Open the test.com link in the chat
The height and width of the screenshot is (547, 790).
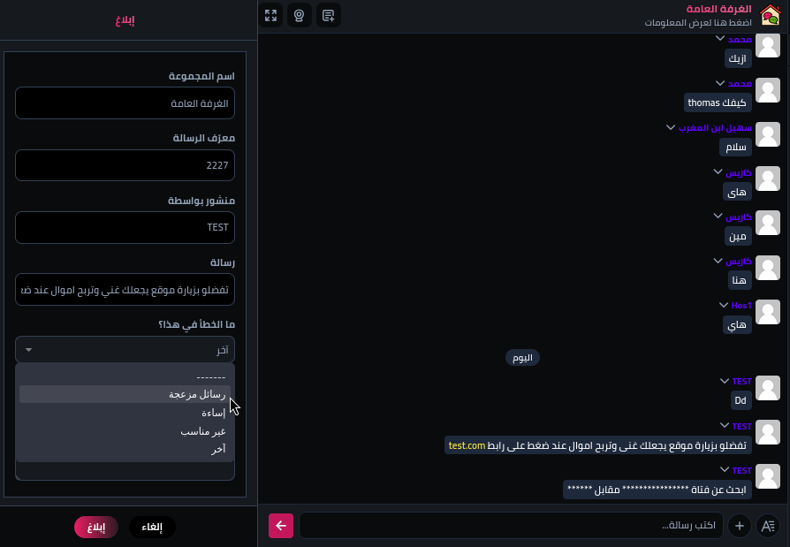[x=467, y=445]
